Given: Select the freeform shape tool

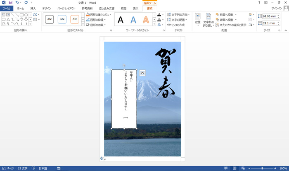Looking at the screenshot, I should (x=3, y=24).
